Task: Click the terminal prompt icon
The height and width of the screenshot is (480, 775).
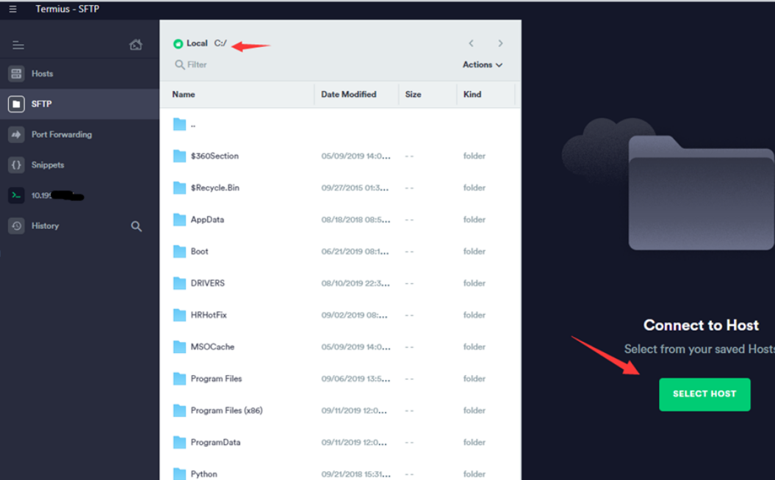Action: point(16,195)
